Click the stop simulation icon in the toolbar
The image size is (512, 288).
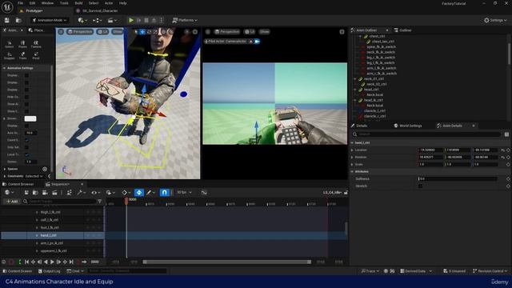pyautogui.click(x=146, y=20)
